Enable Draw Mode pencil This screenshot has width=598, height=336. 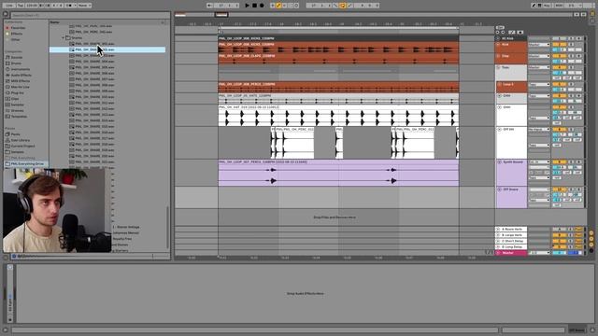(534, 6)
